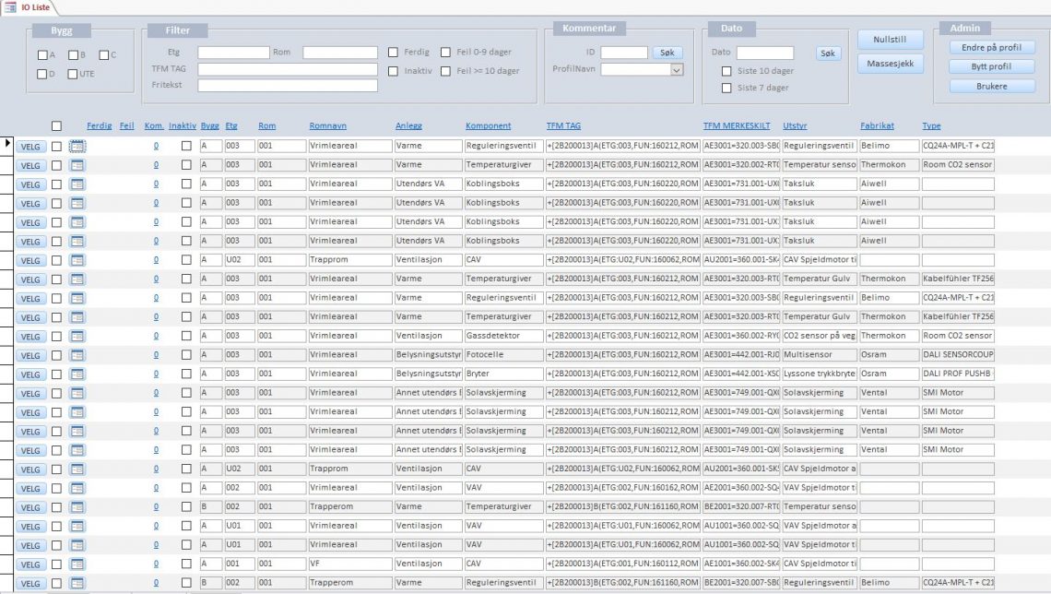Image resolution: width=1051 pixels, height=594 pixels.
Task: Enable Feil 0-9 dager filter
Action: click(445, 53)
